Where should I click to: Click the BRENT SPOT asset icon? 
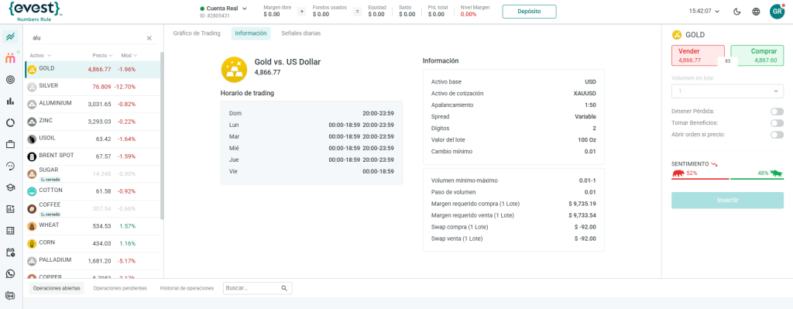[31, 156]
